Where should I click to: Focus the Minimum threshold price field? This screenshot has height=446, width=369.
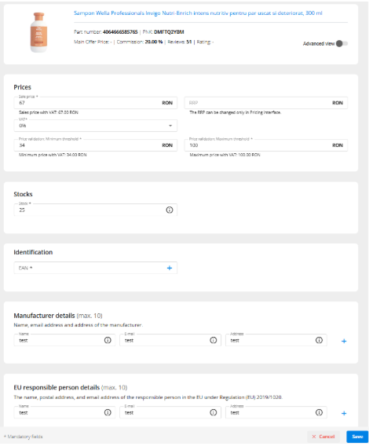(96, 145)
